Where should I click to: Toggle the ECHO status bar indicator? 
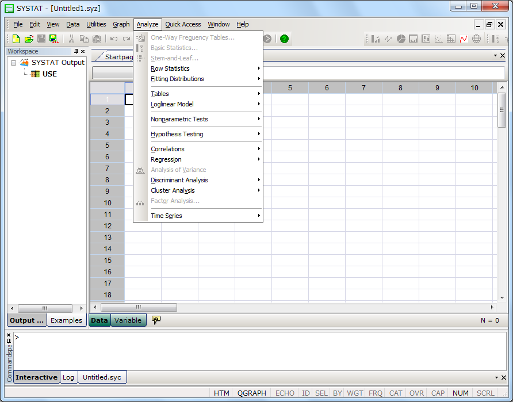(285, 393)
